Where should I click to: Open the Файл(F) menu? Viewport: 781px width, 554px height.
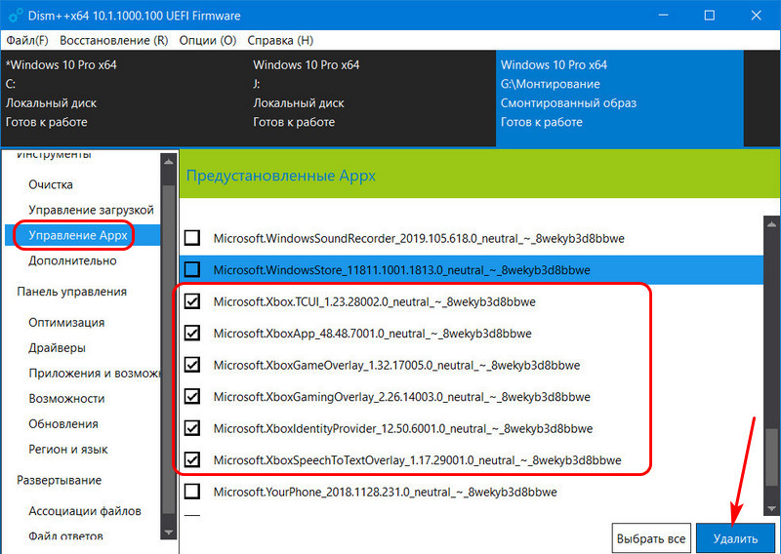pos(27,40)
